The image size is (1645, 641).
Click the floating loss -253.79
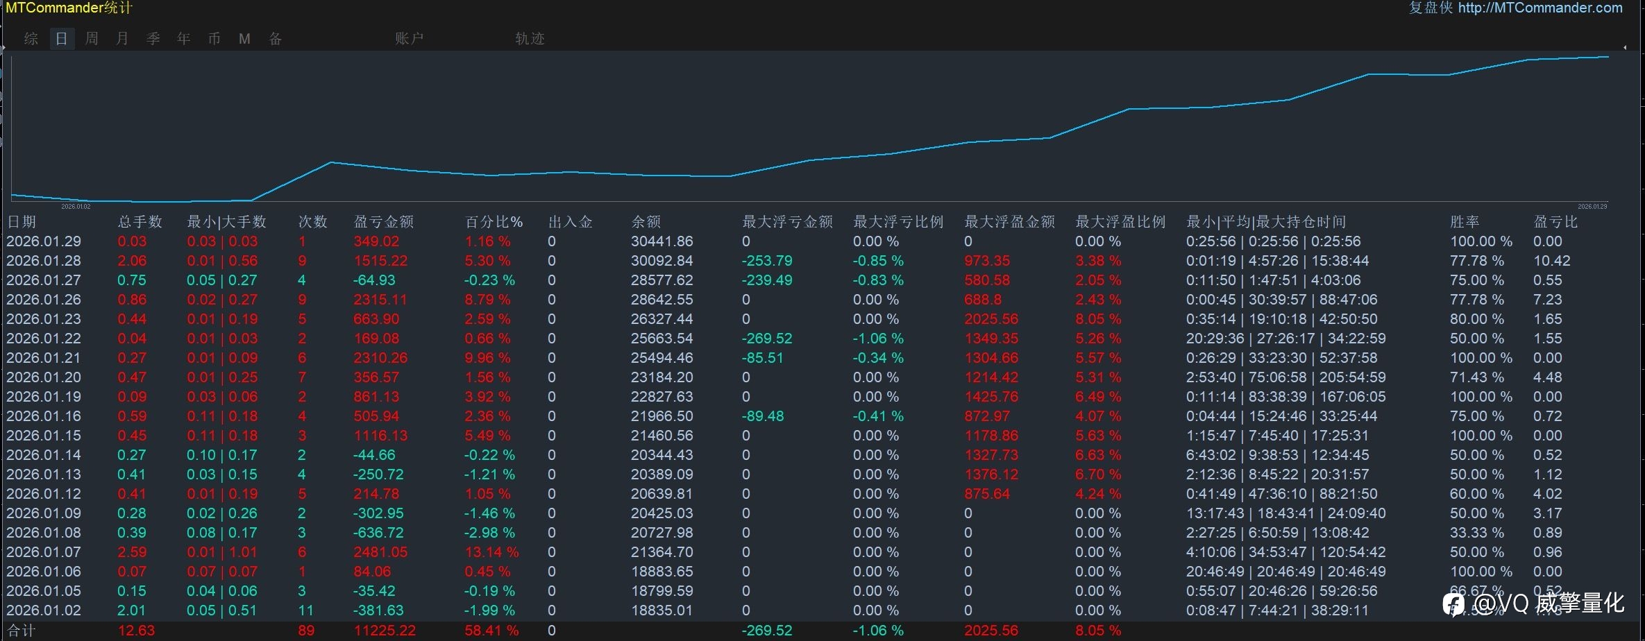[x=767, y=261]
